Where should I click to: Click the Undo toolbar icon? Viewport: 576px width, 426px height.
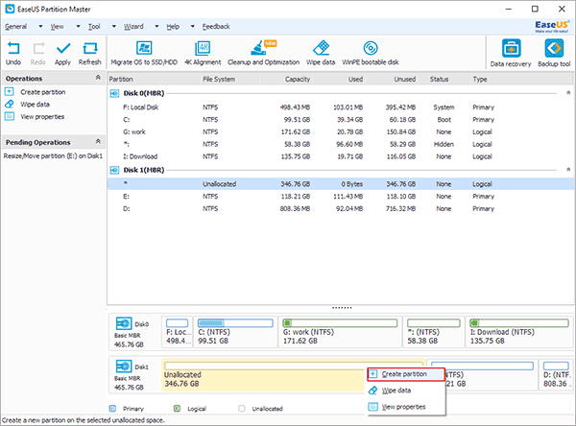(x=13, y=53)
